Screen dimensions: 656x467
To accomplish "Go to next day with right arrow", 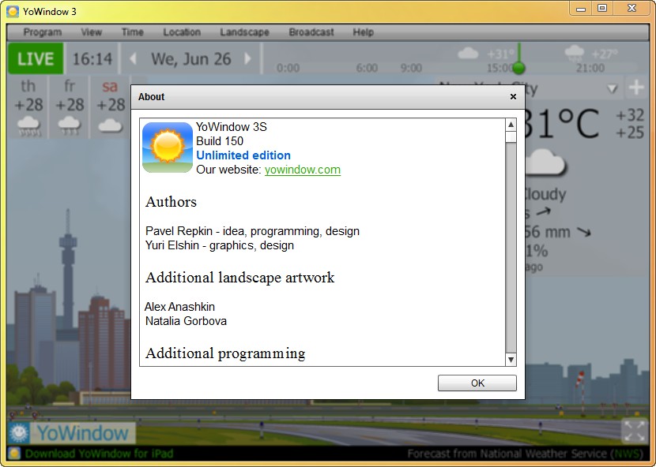I will point(247,58).
